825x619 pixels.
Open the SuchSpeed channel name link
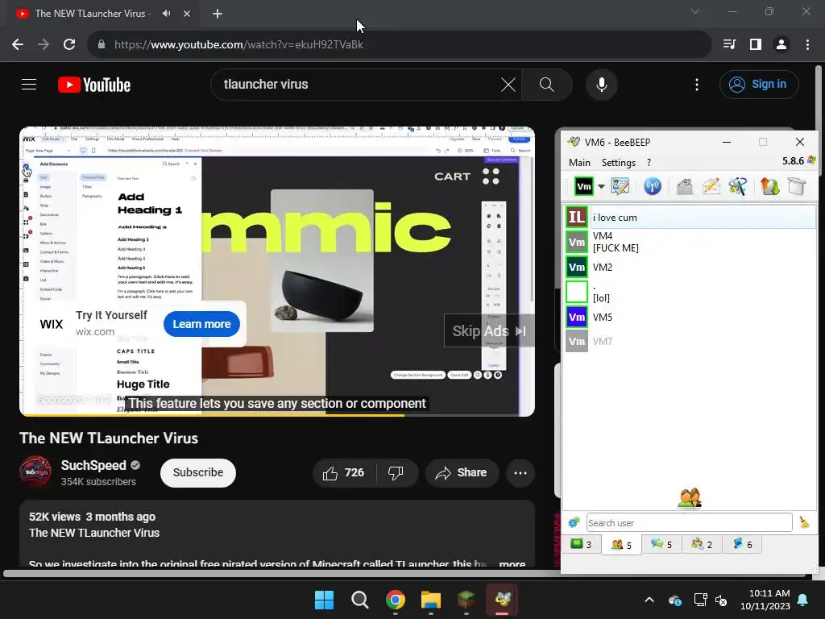click(93, 465)
